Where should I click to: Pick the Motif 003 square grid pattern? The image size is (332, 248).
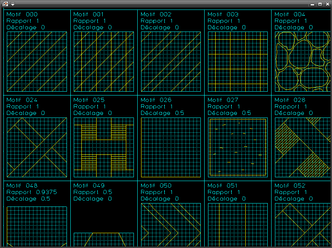tap(238, 62)
